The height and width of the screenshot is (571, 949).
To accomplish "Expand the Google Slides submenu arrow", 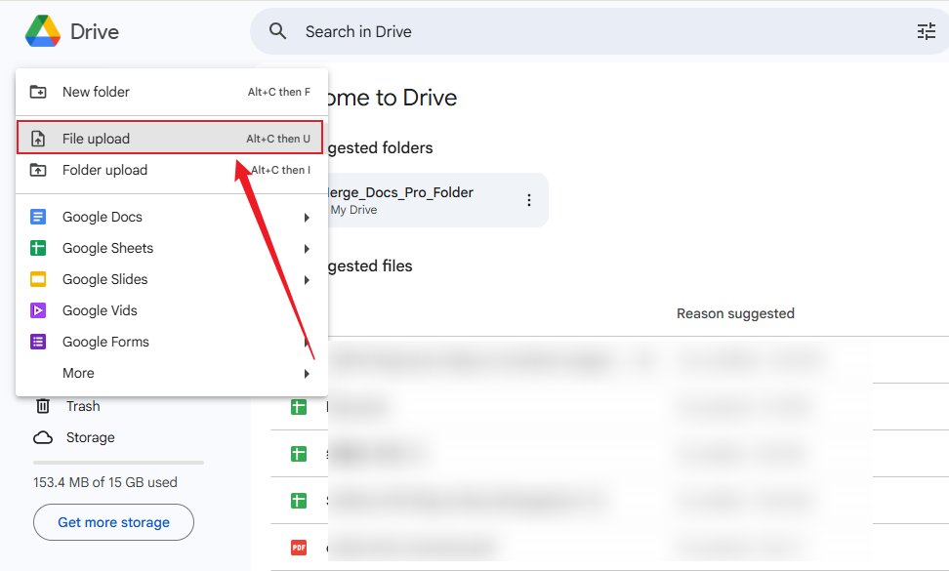I will click(x=308, y=279).
